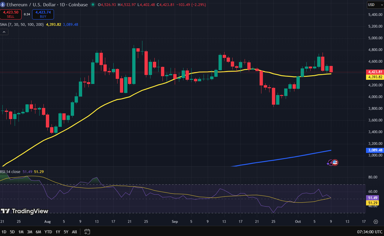
Task: Click the green market status dot
Action: click(x=93, y=5)
